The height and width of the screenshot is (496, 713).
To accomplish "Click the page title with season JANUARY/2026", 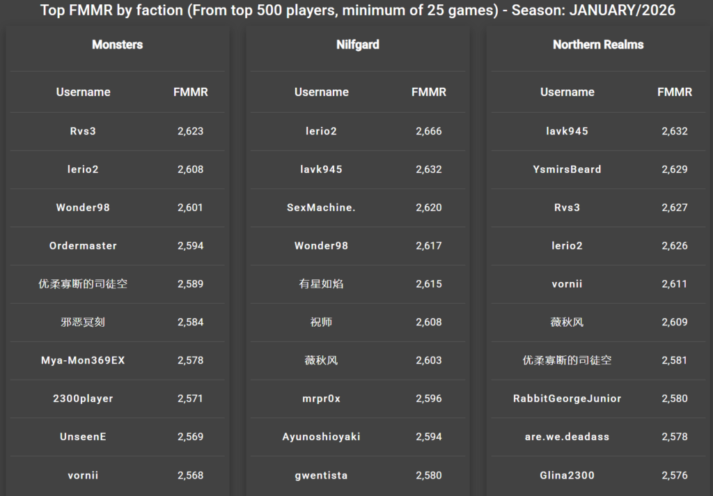I will 357,10.
